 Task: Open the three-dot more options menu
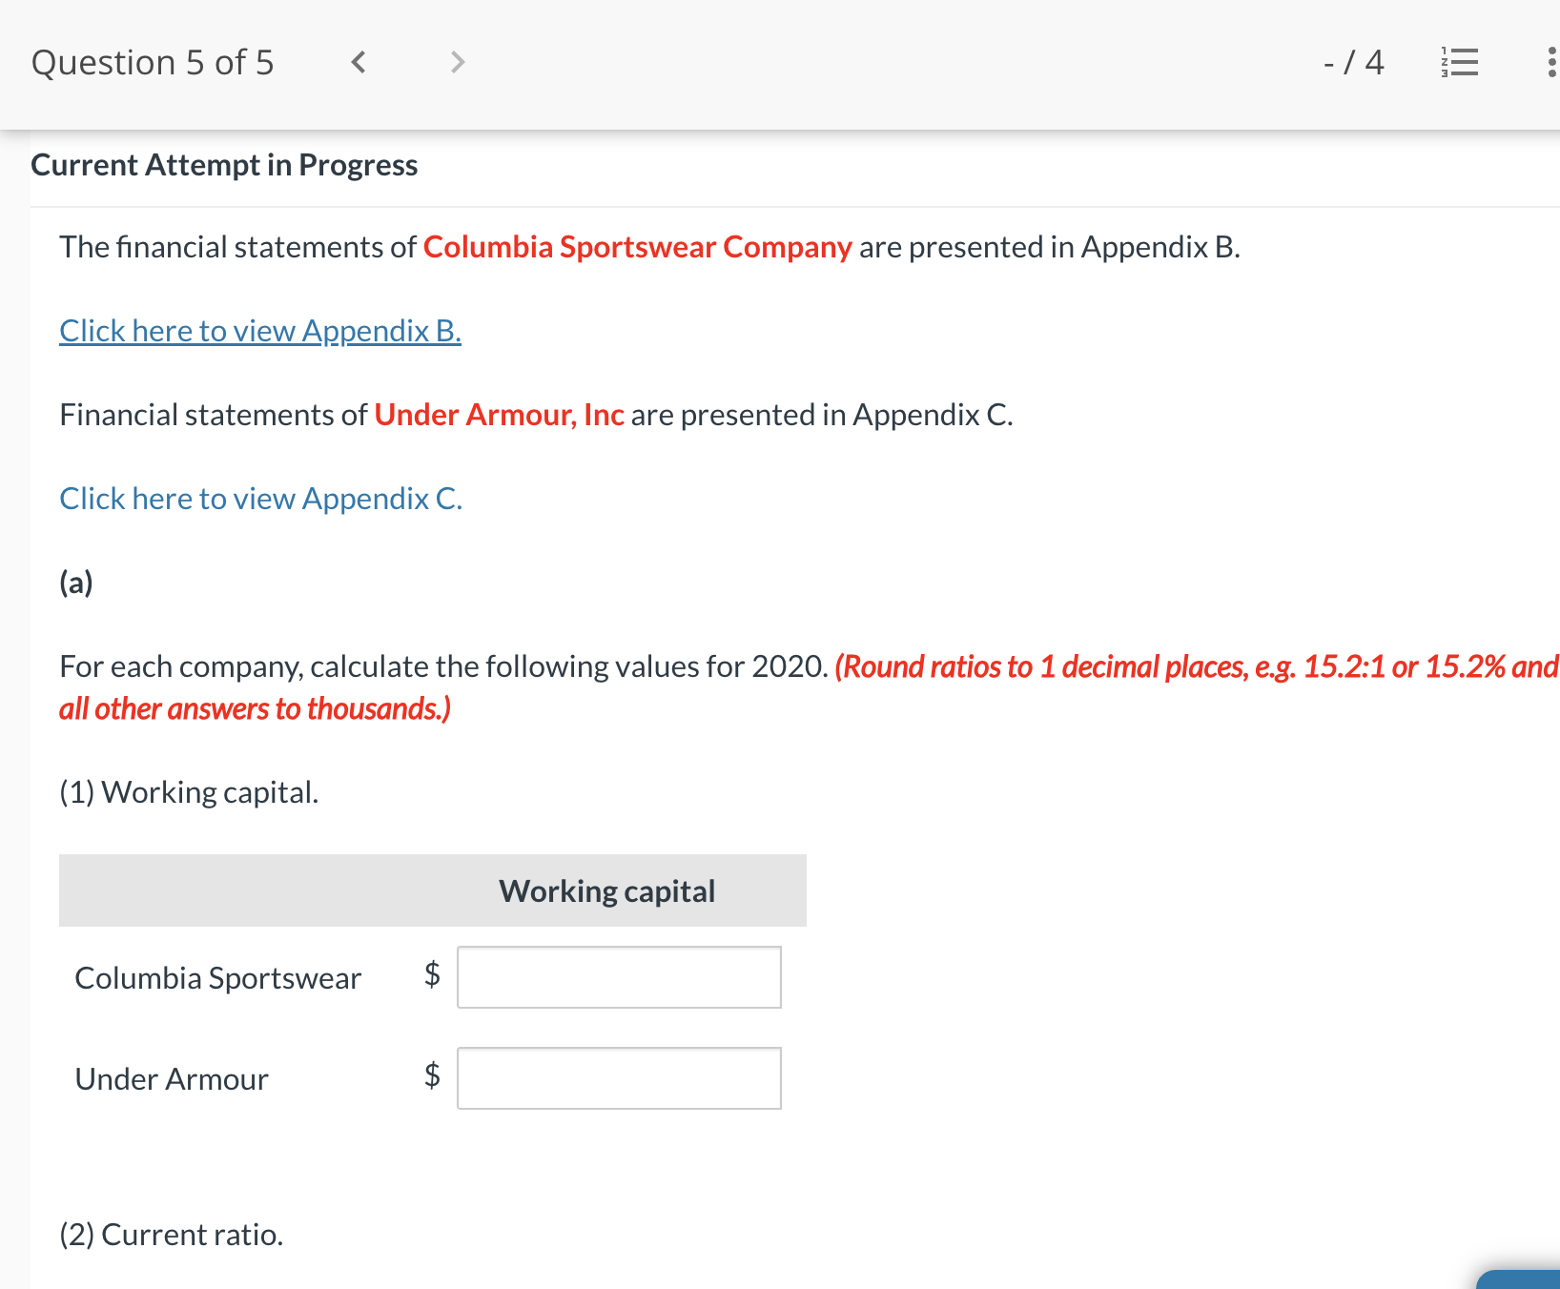[x=1551, y=63]
